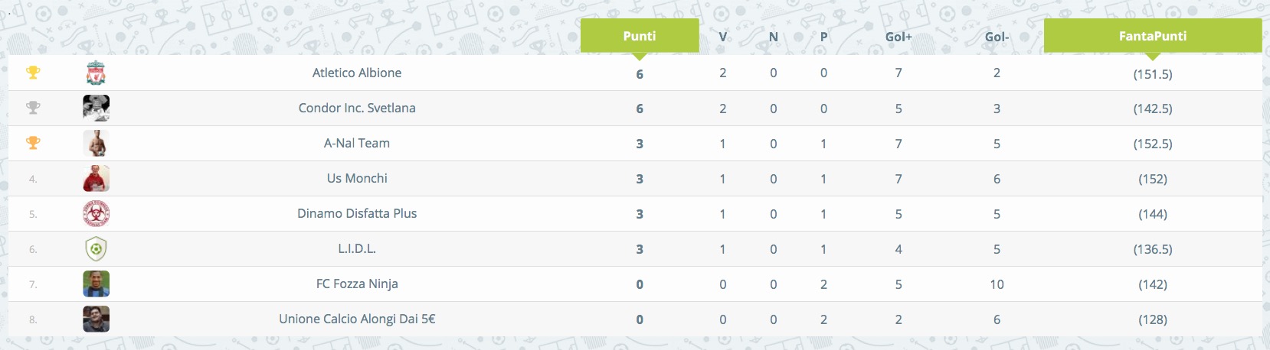Screen dimensions: 1270x350
Task: Open the Dinamo Disfatta Plus biohazard logo
Action: pyautogui.click(x=96, y=213)
